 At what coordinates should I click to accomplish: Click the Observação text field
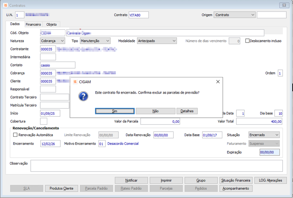[156, 166]
